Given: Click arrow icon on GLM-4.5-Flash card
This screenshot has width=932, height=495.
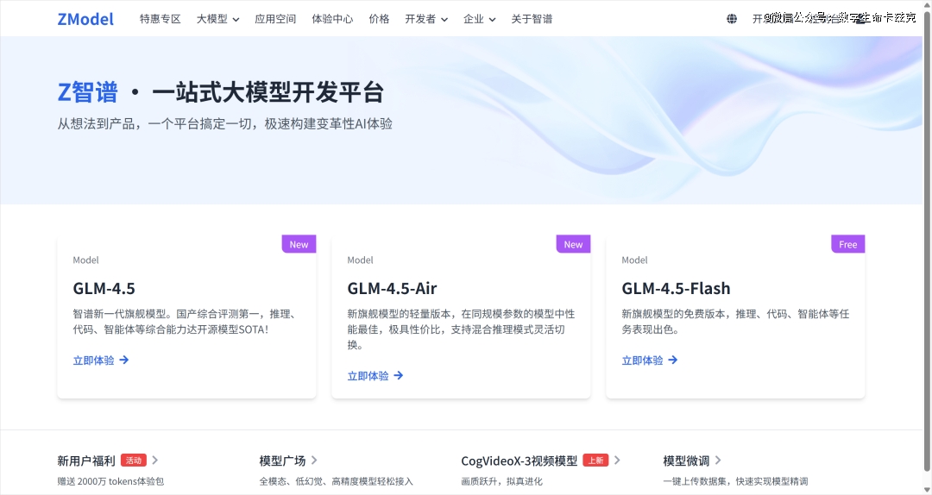Looking at the screenshot, I should coord(673,360).
